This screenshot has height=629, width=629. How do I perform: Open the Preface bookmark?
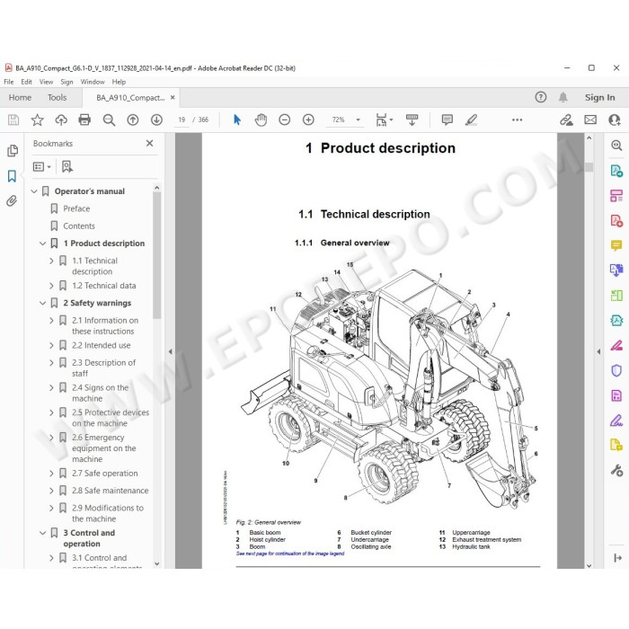pos(76,208)
